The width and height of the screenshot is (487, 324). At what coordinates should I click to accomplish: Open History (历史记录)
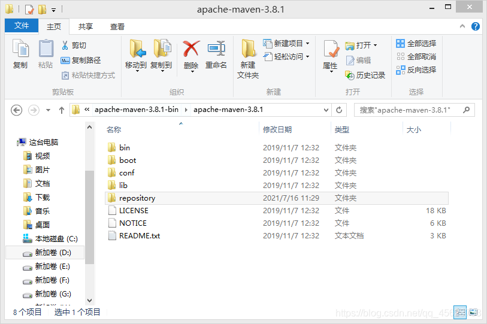[x=365, y=75]
